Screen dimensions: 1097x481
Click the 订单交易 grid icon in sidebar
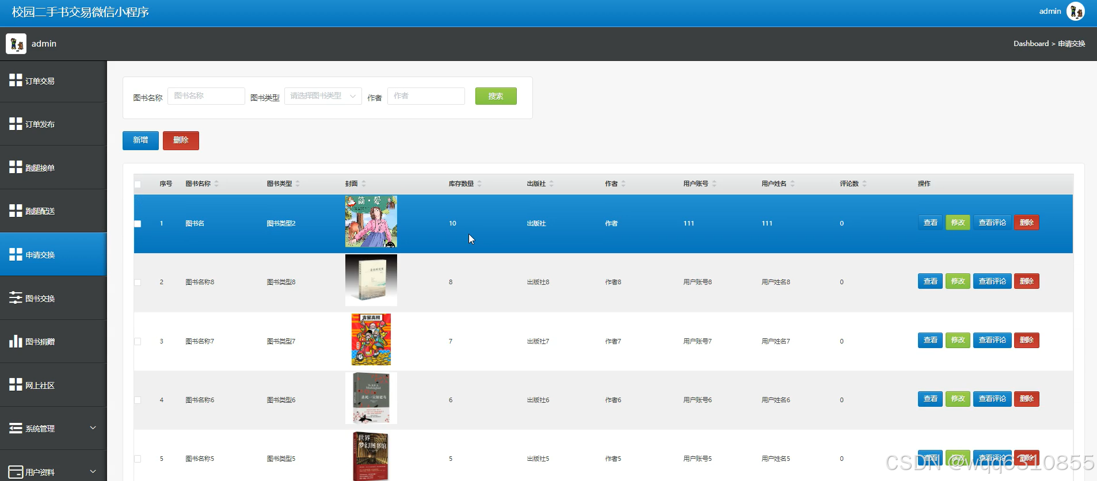(x=16, y=80)
